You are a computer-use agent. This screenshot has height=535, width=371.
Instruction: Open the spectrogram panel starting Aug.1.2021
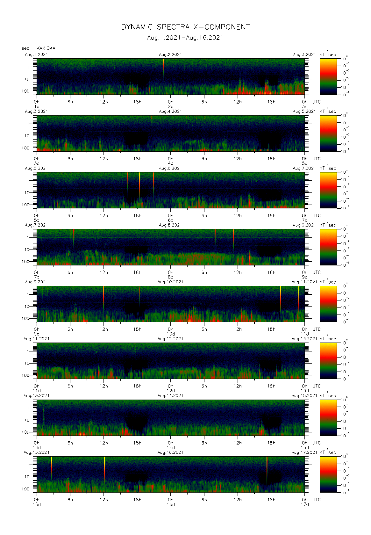[x=171, y=76]
